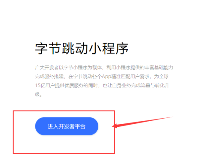Click the first description line starting with 广大开发者
The width and height of the screenshot is (200, 157).
pos(104,67)
